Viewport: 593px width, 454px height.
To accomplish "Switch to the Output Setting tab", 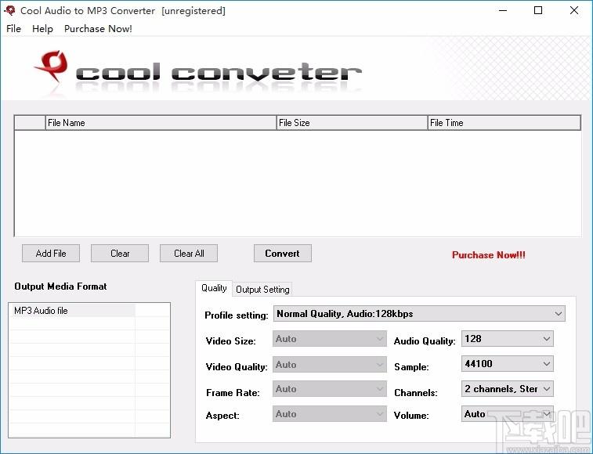I will (x=262, y=290).
